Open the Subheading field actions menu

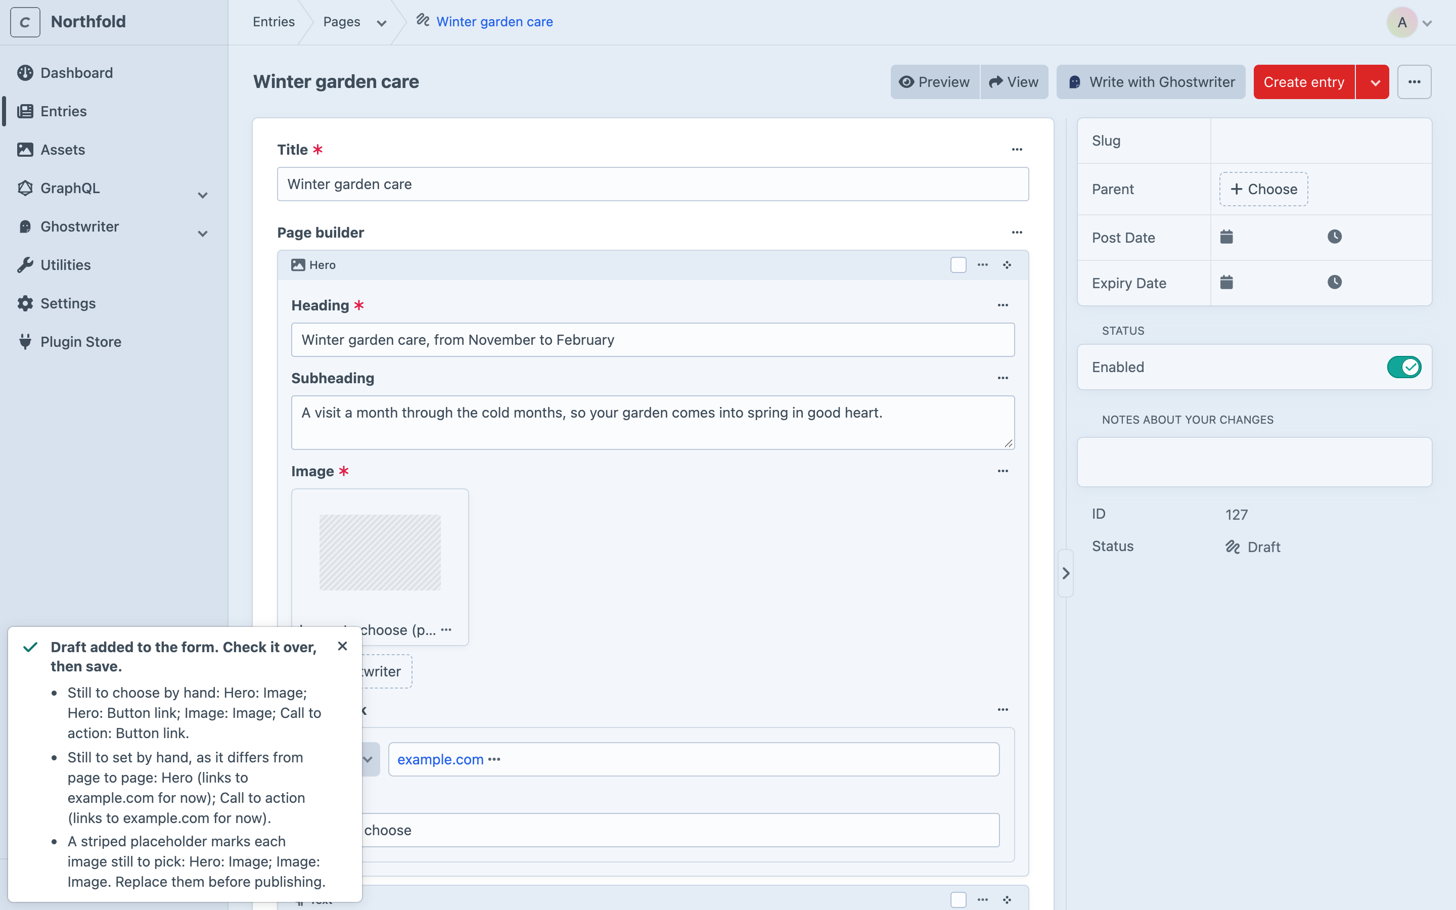(1003, 378)
